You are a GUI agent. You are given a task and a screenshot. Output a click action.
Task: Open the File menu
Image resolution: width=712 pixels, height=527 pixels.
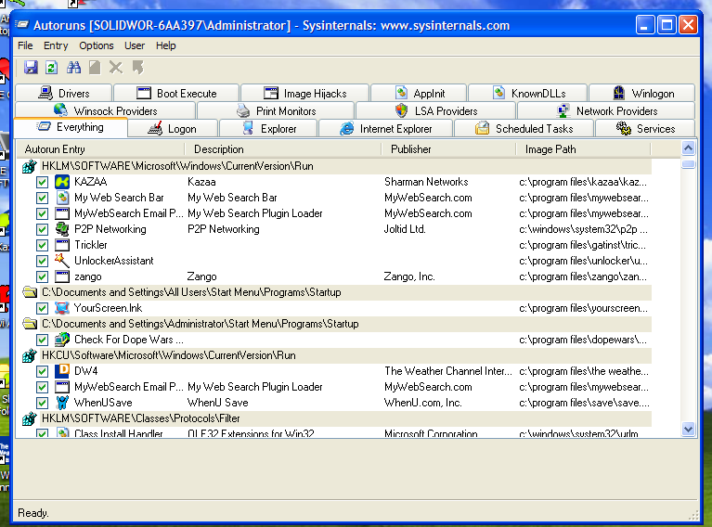click(x=25, y=45)
